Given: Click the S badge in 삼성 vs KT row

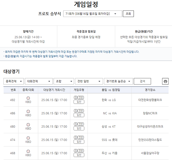Looking at the screenshot, I should coord(76,124).
